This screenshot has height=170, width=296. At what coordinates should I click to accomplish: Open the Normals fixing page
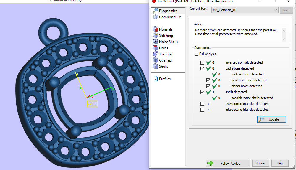point(163,29)
